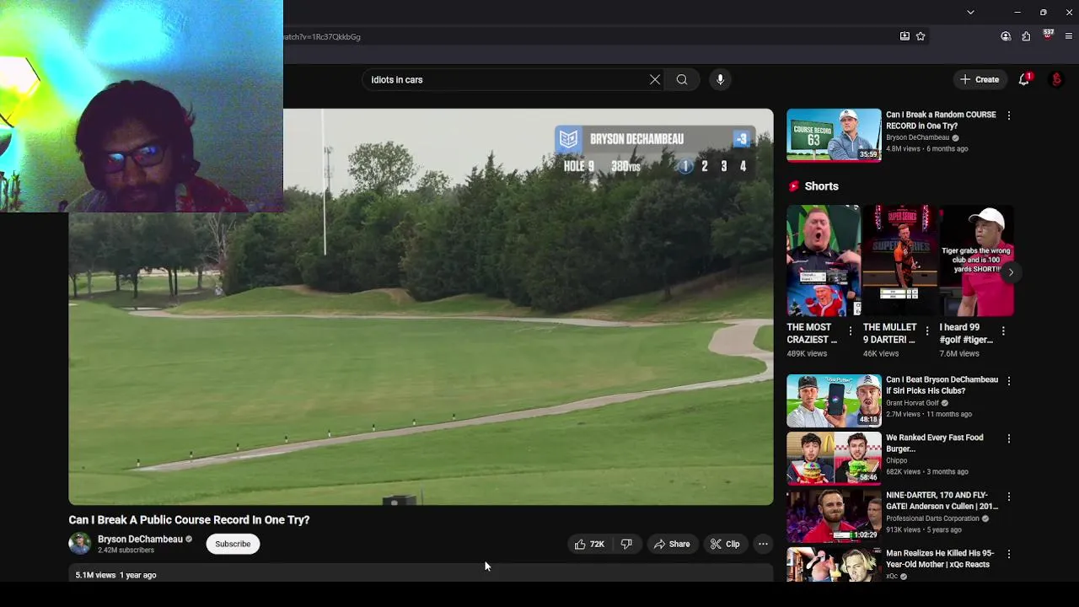Open the YouTube notifications bell
This screenshot has width=1079, height=607.
pos(1024,79)
